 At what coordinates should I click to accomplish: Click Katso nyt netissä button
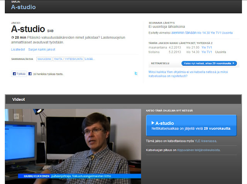[x=209, y=63]
